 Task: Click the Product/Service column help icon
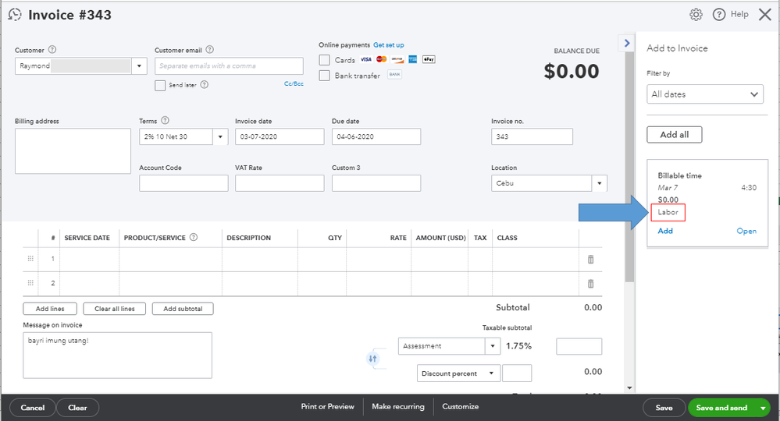[194, 237]
